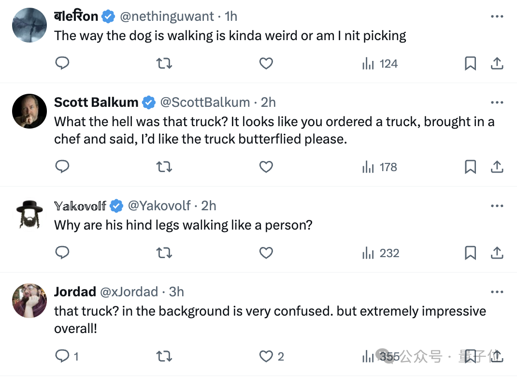This screenshot has width=517, height=377.
Task: View analytics on Scott Balkum's tweet
Action: tap(379, 167)
